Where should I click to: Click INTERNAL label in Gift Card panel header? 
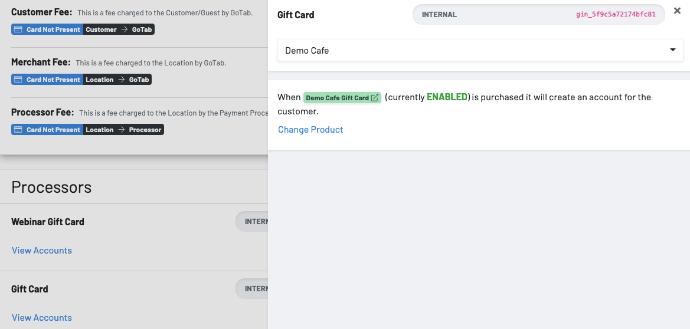439,15
